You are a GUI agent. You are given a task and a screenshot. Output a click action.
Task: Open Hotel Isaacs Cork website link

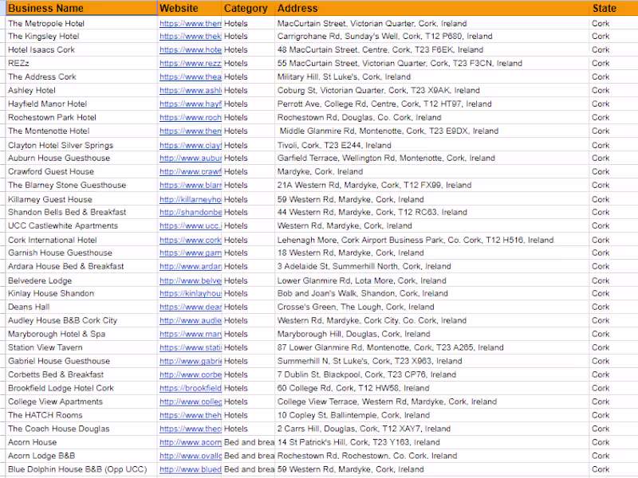tap(191, 50)
